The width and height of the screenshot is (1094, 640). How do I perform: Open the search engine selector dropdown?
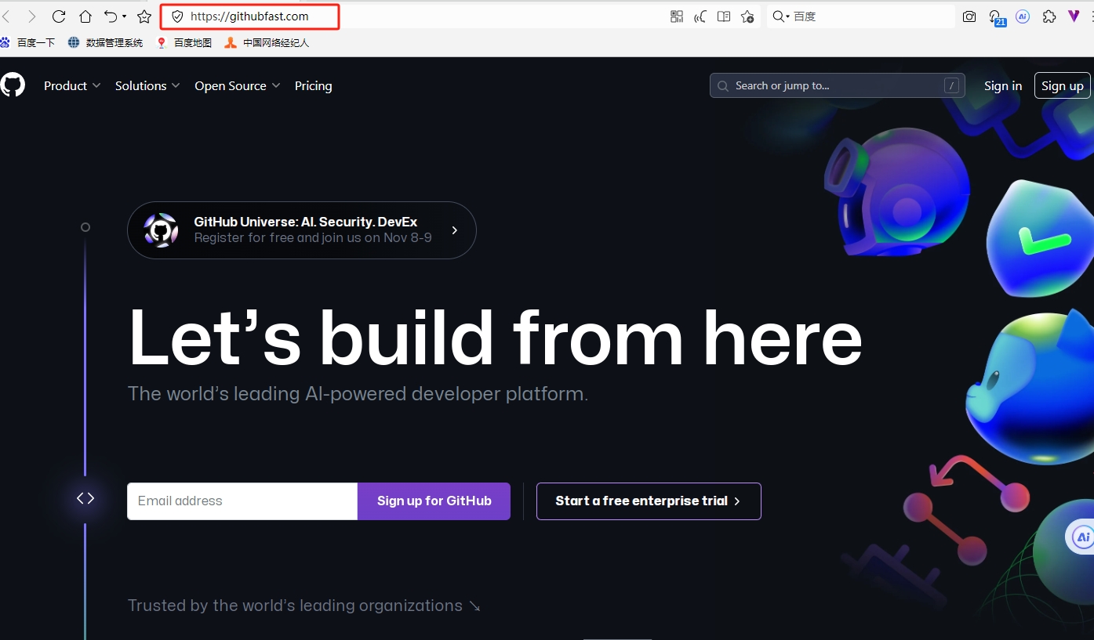point(781,16)
